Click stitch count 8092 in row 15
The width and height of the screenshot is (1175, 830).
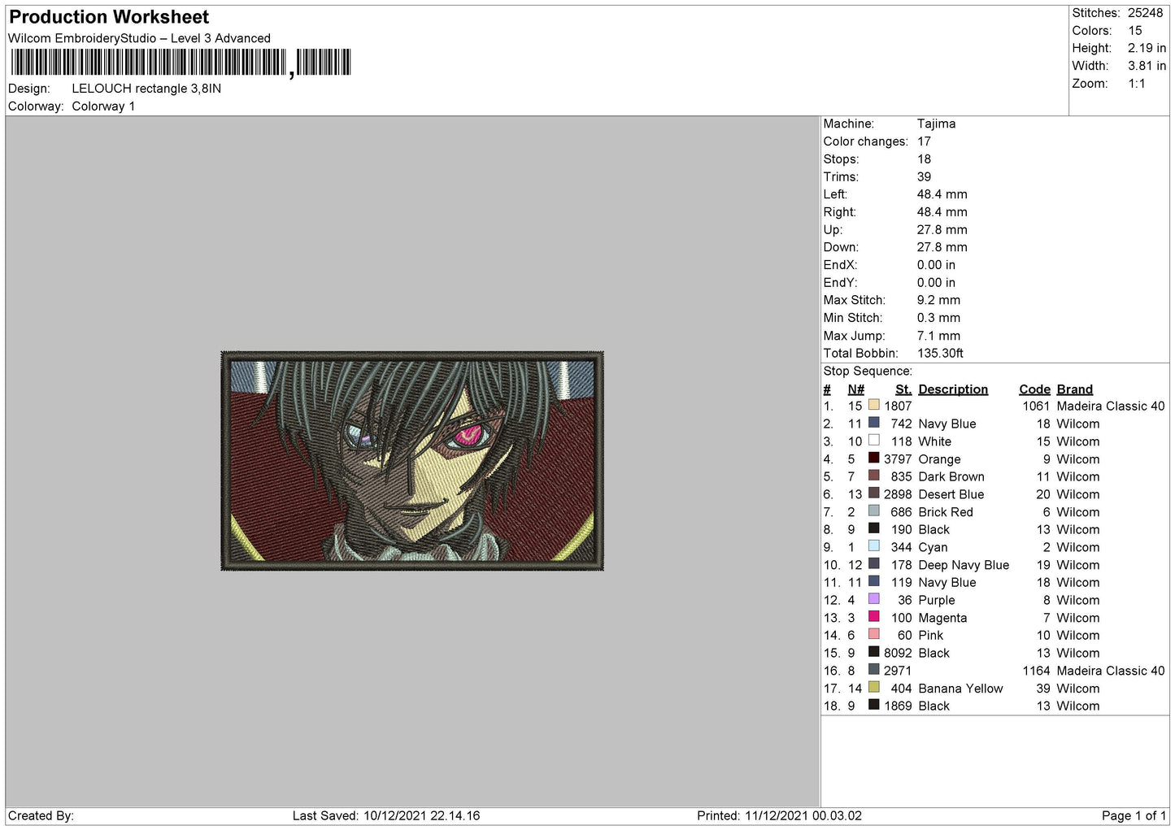click(x=898, y=653)
